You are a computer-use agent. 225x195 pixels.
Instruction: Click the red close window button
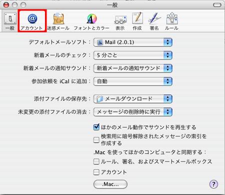(x=6, y=5)
